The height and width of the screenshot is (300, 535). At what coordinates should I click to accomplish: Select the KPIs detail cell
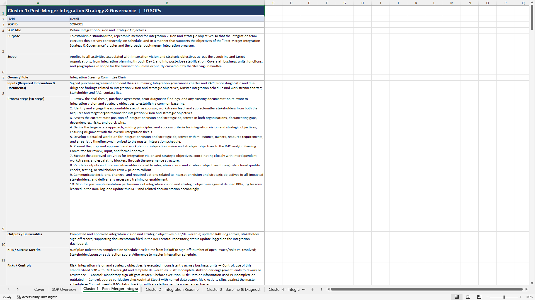[167, 255]
